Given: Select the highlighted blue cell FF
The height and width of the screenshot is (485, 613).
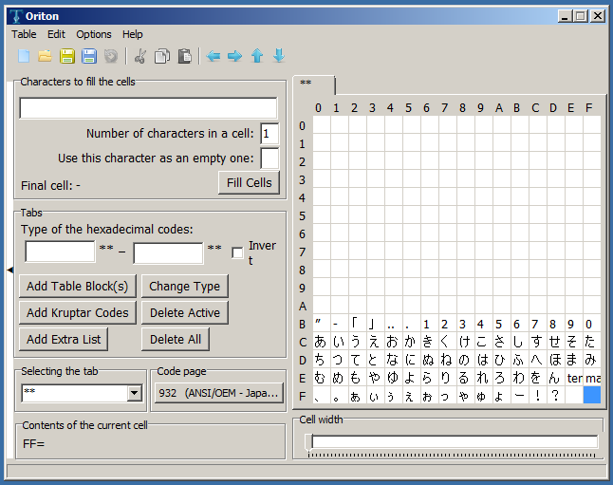Looking at the screenshot, I should coord(592,395).
